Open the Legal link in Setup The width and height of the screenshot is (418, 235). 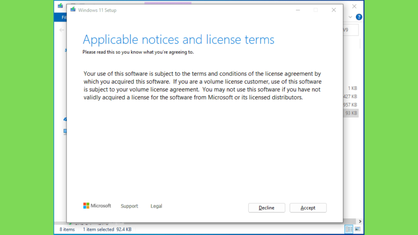point(156,206)
